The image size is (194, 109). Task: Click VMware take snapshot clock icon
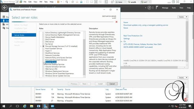[x=73, y=2]
